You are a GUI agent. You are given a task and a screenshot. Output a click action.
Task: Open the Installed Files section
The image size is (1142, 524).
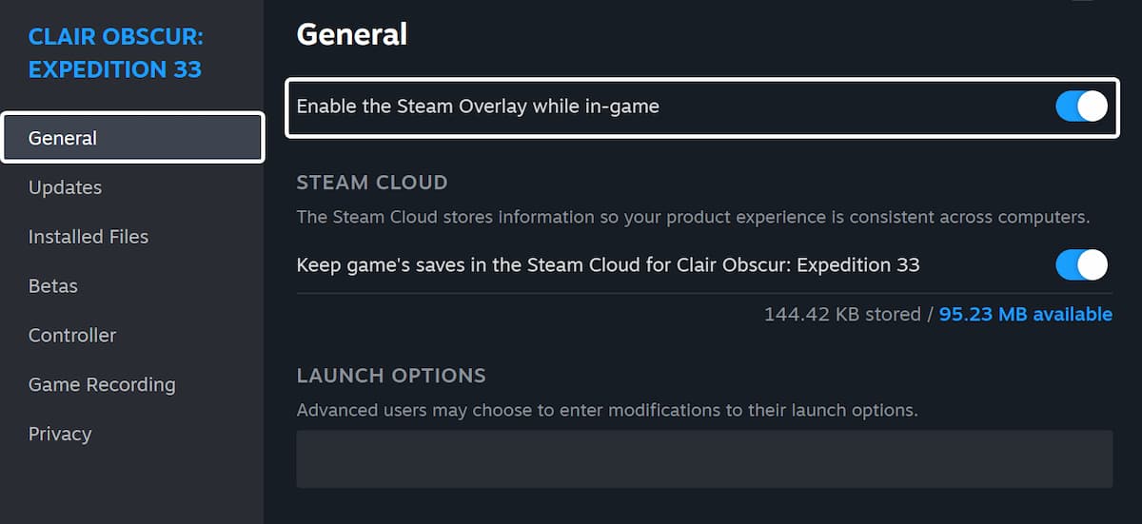(89, 237)
